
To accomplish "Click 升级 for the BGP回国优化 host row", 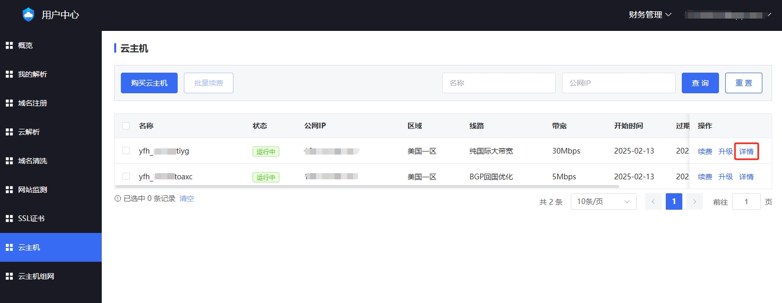I will (726, 177).
